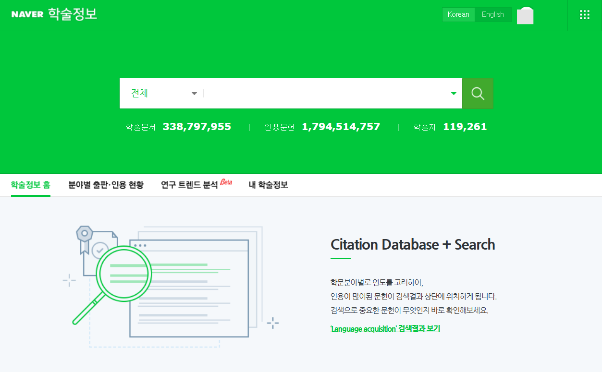
Task: Select the 학술정보 홈 tab
Action: (30, 185)
